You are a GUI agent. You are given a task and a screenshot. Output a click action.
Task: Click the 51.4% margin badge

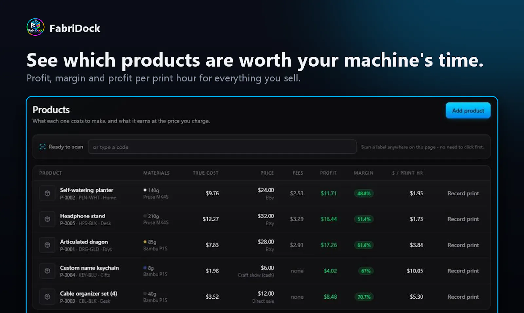point(364,219)
